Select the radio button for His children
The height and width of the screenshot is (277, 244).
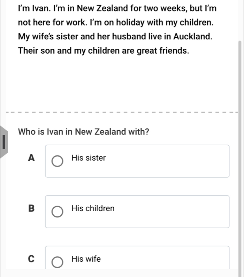58,212
